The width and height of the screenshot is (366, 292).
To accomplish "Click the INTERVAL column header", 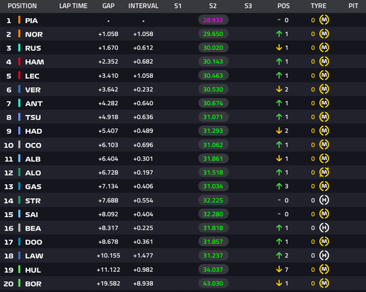I will [x=143, y=6].
